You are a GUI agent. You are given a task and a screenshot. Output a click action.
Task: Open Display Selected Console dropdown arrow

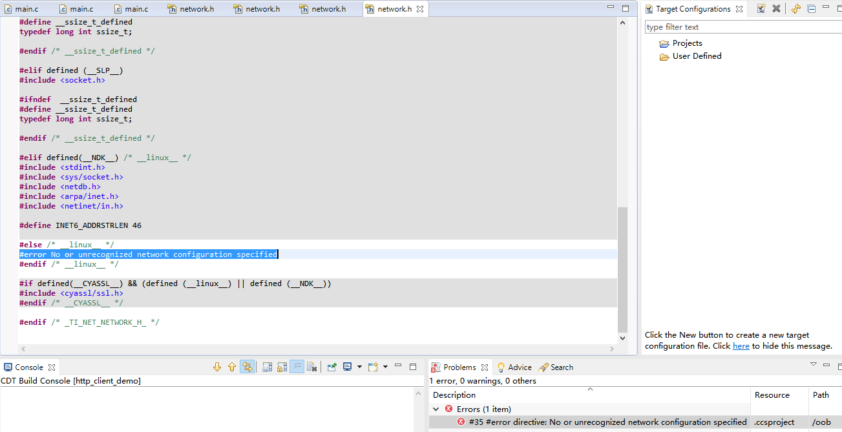coord(359,367)
